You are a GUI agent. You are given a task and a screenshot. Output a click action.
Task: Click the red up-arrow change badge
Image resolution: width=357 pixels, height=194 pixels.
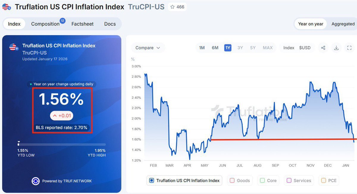[62, 116]
